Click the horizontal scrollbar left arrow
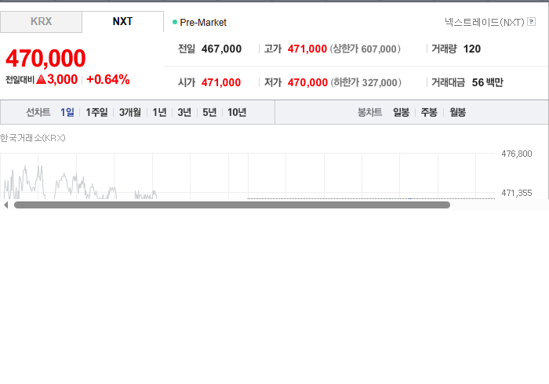 click(x=5, y=205)
